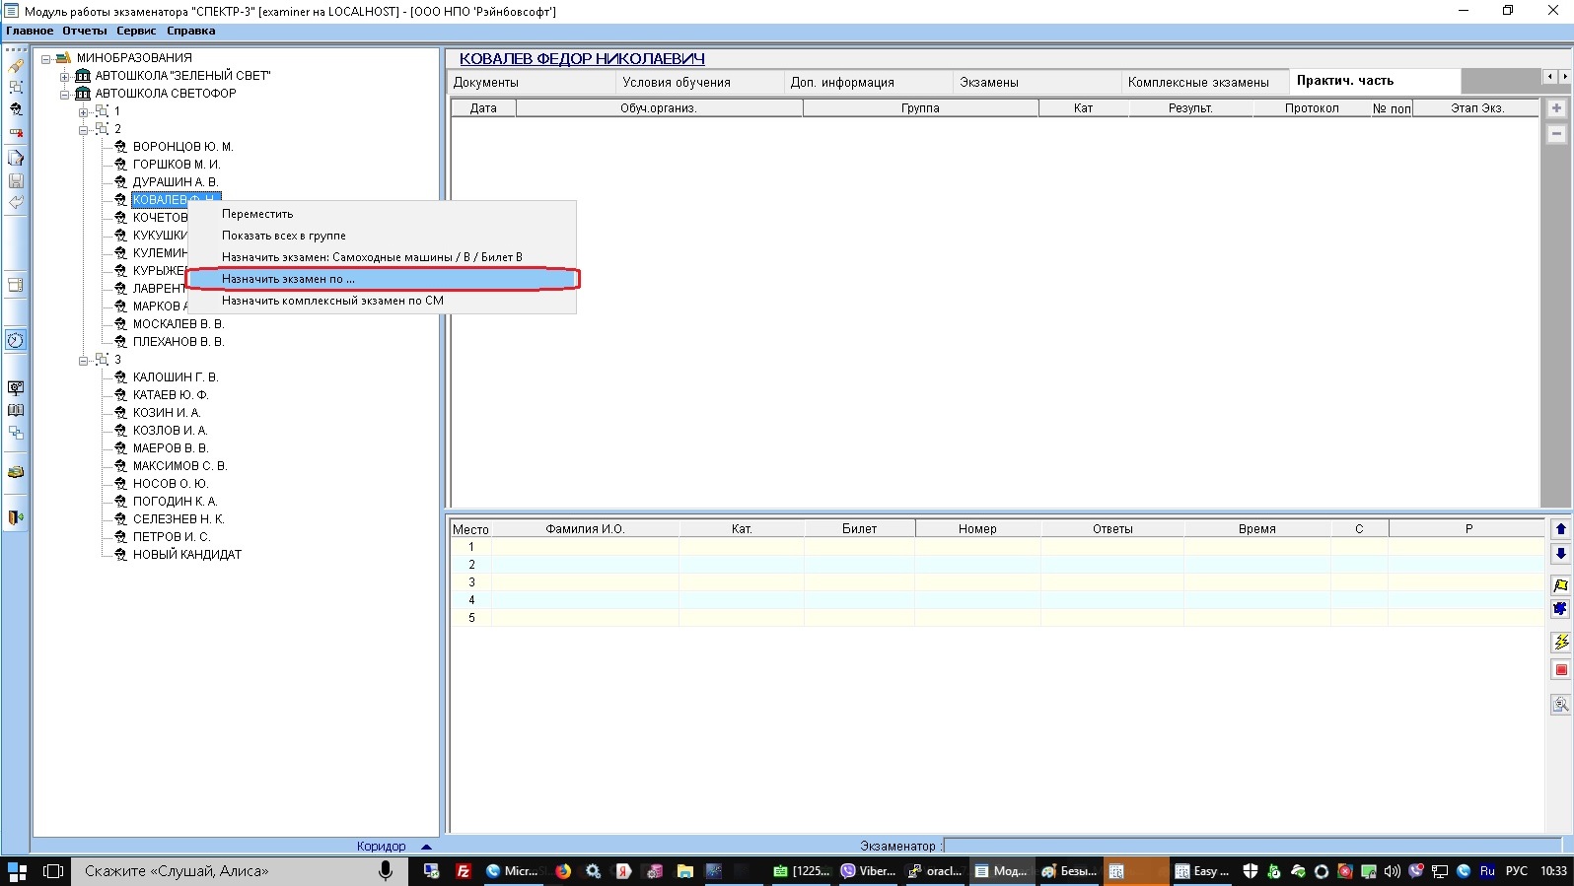Click the yellow flag icon on right
The image size is (1574, 886).
[1561, 585]
